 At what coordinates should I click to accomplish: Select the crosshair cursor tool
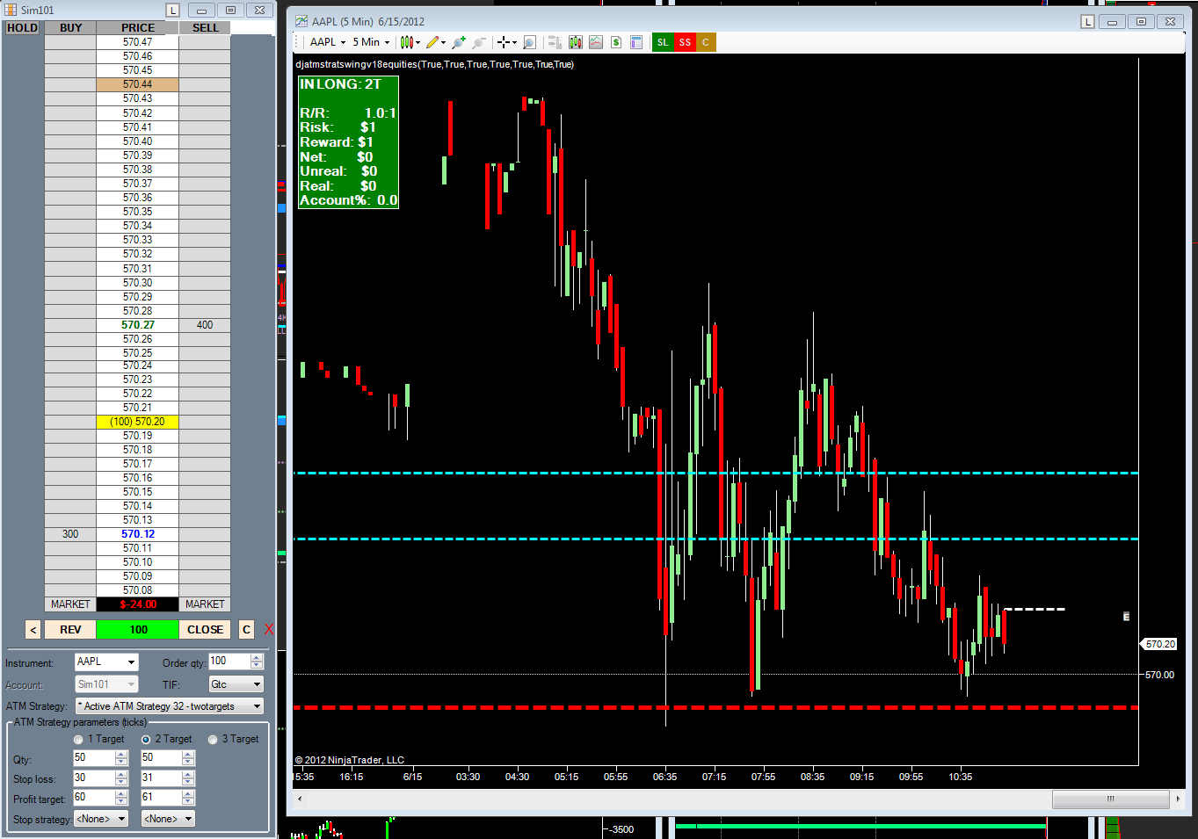[x=504, y=42]
